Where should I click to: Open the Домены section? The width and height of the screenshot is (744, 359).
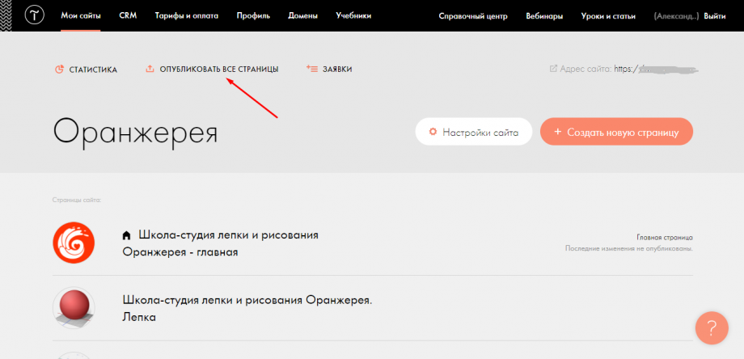(x=304, y=16)
